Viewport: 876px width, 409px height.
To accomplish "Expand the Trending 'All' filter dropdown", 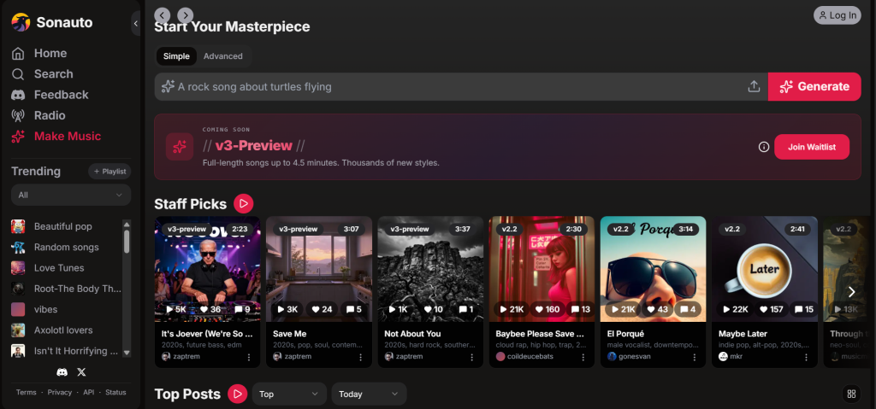I will tap(71, 195).
